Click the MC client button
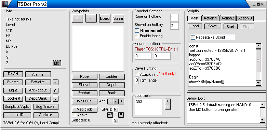The height and width of the screenshot is (130, 267). (57, 63)
